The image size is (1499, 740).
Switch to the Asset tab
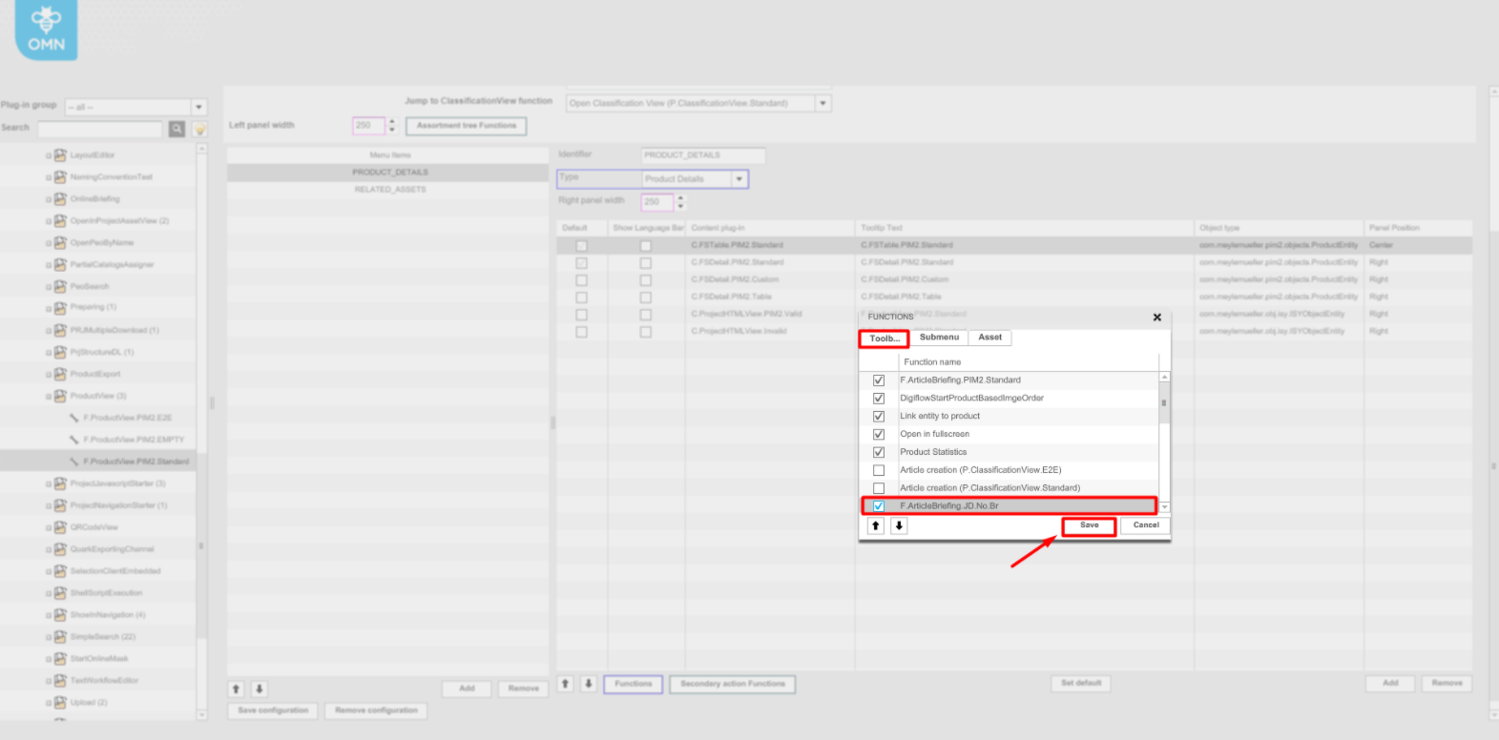tap(989, 338)
